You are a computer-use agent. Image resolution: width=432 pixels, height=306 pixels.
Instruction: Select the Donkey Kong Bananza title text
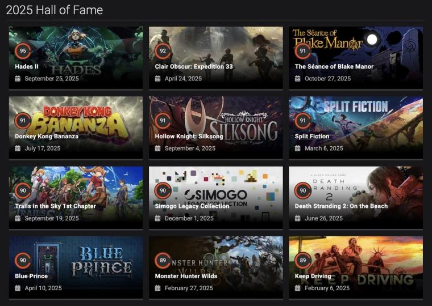(47, 136)
